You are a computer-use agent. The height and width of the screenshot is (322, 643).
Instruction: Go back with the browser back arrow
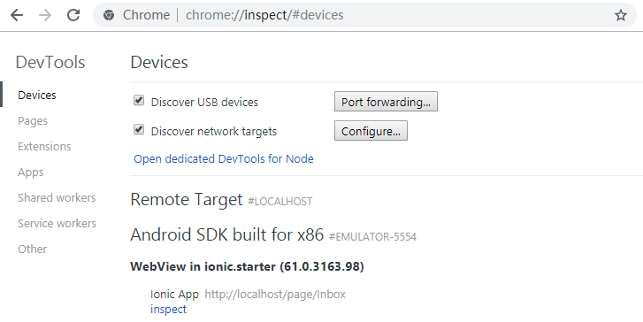pos(17,15)
